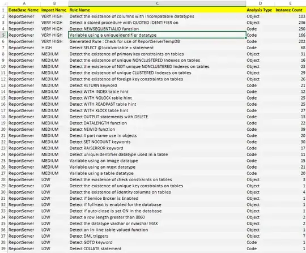Viewport: 306px width, 253px height.
Task: Click cell 'Detect the datatype varchar or nvarchar MAX'
Action: 157,224
